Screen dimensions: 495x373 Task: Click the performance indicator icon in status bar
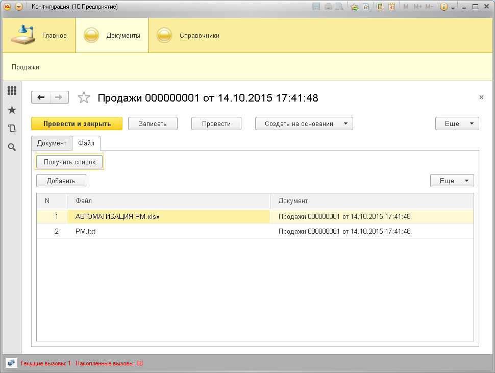click(11, 363)
